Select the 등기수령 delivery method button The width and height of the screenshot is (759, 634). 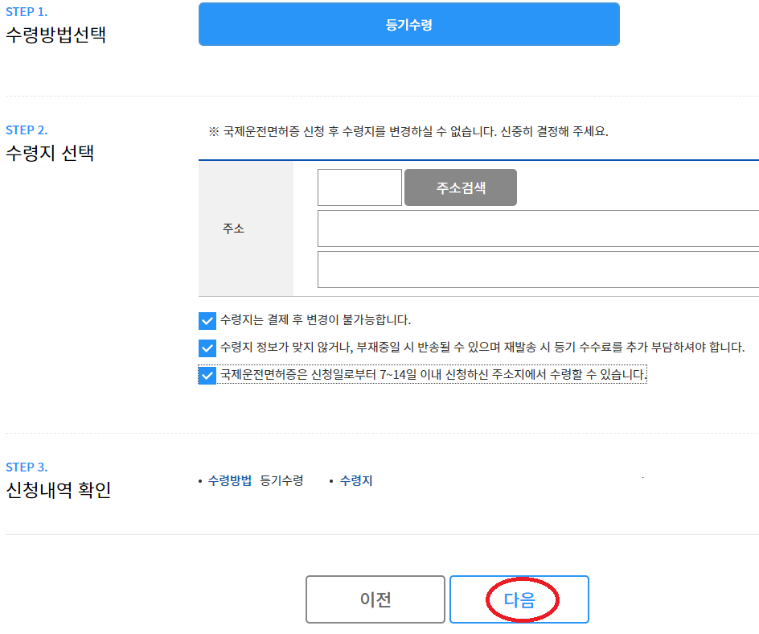[x=409, y=24]
